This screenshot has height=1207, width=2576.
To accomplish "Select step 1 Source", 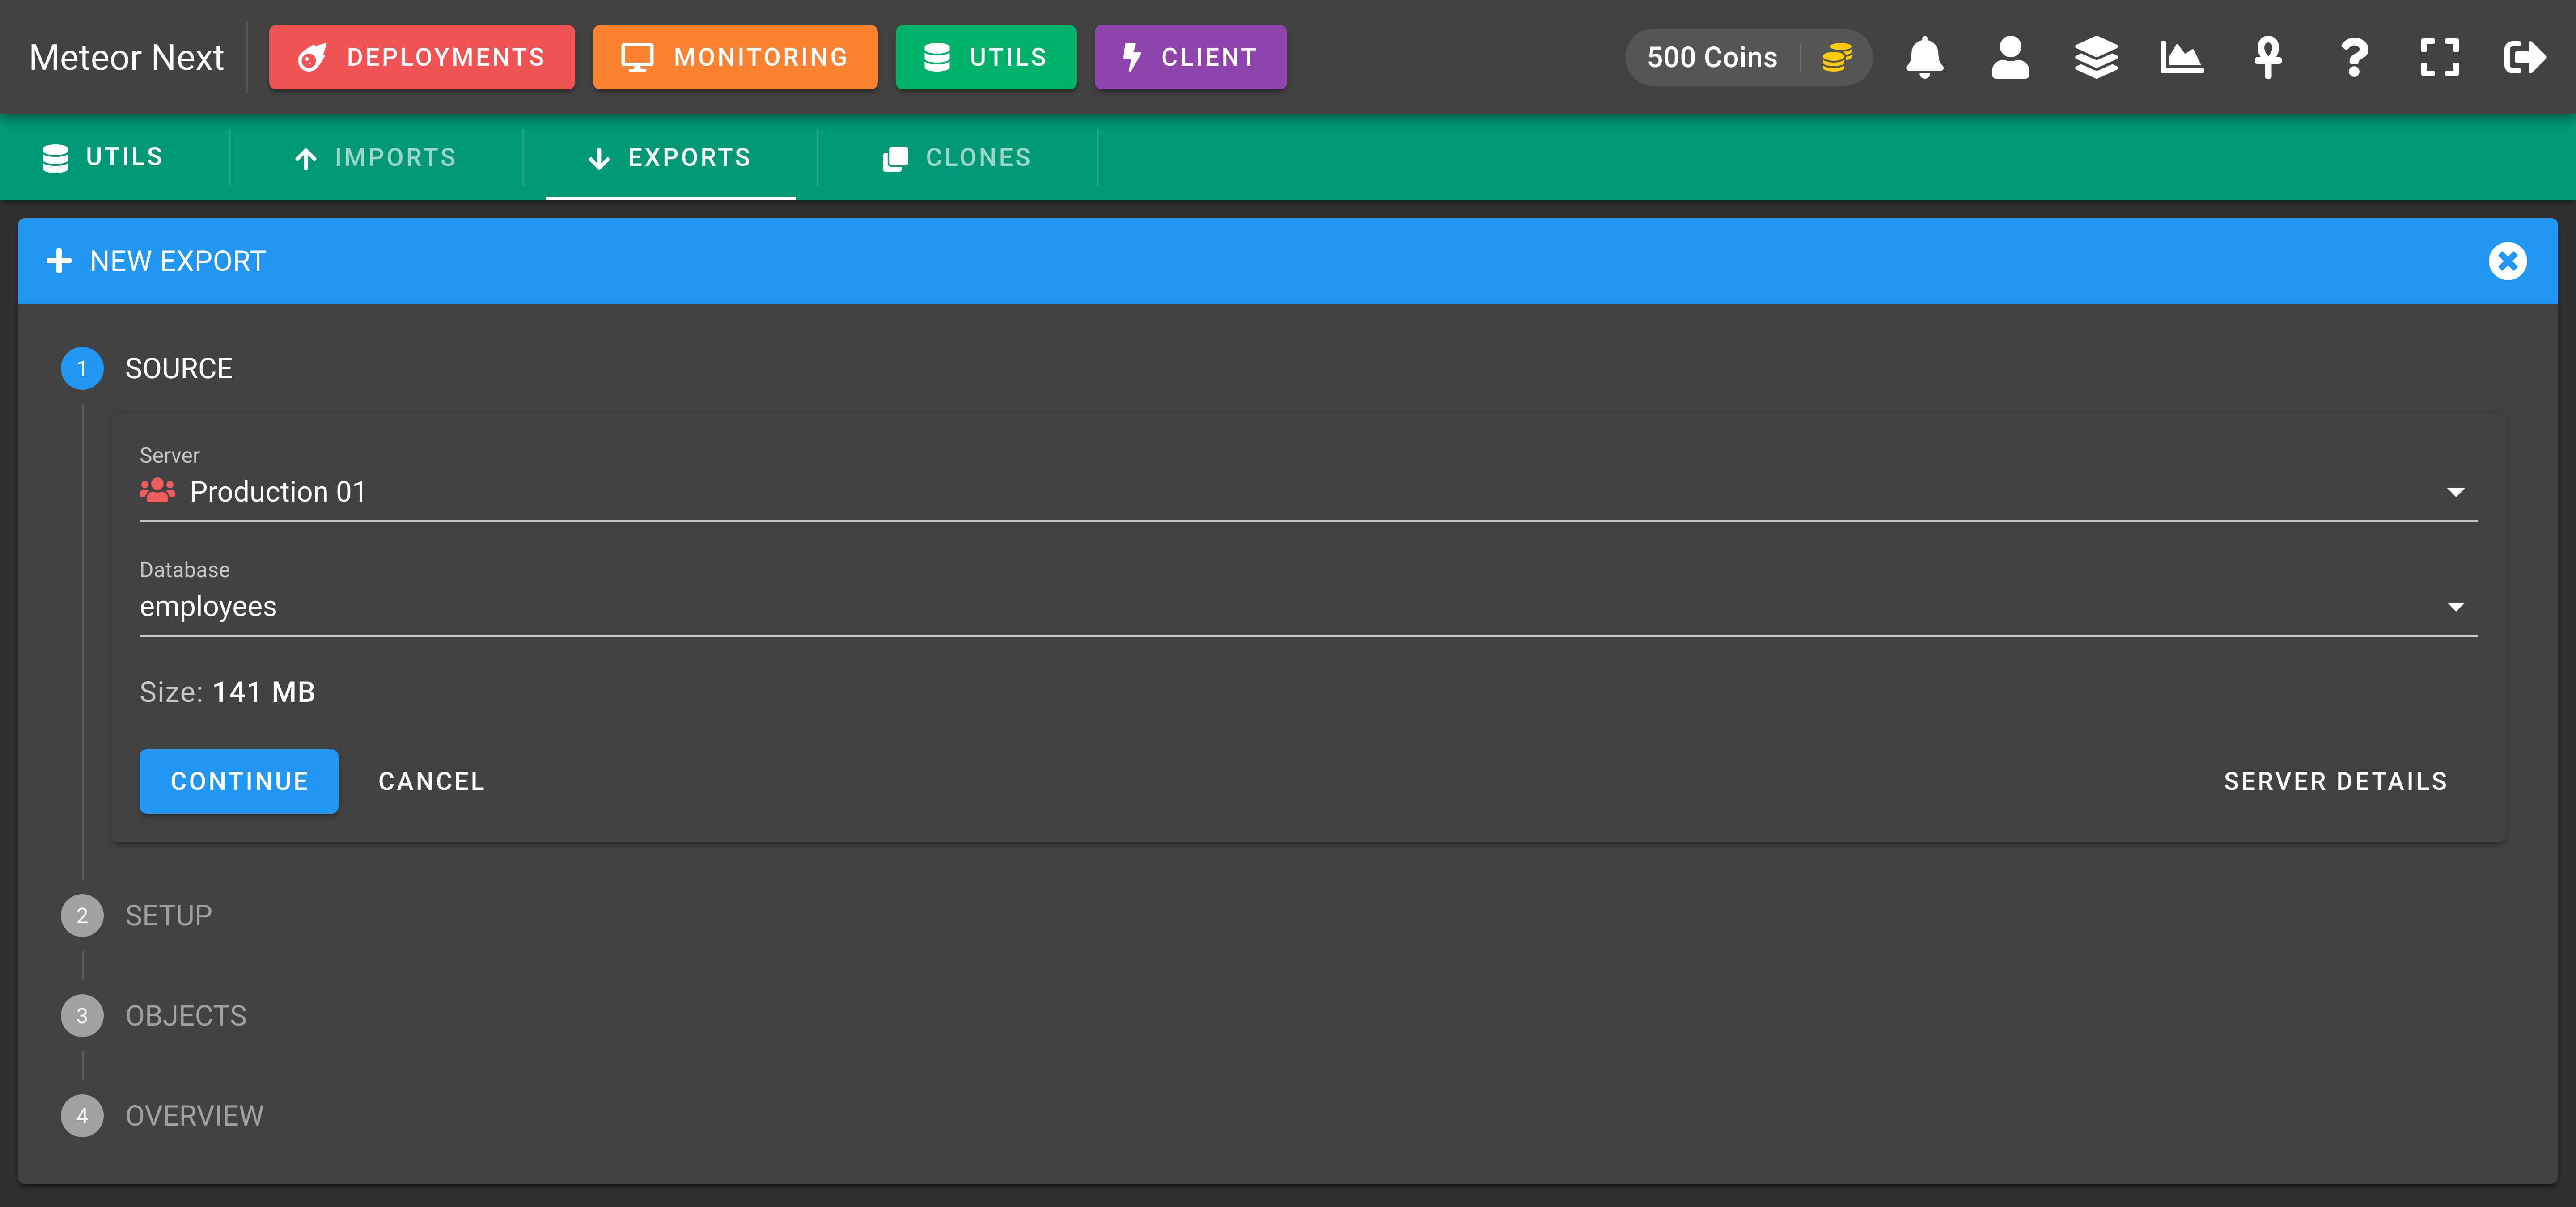I will [x=147, y=369].
